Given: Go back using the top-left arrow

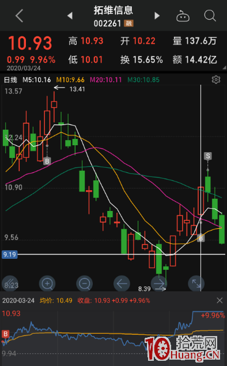Looking at the screenshot, I should point(20,16).
